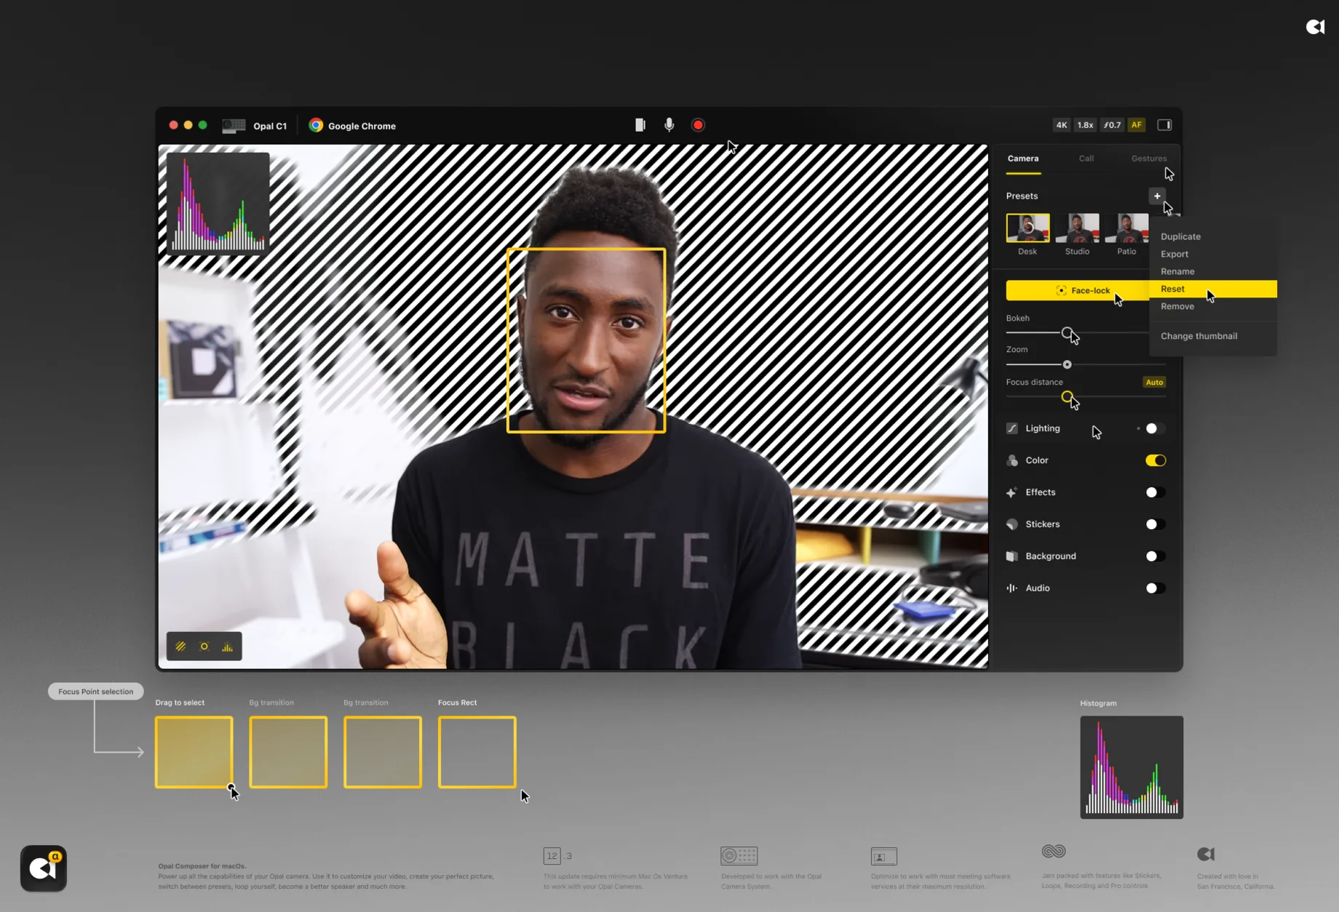Choose Change thumbnail from the preset menu
Screen dimensions: 1339x912
[1213, 336]
